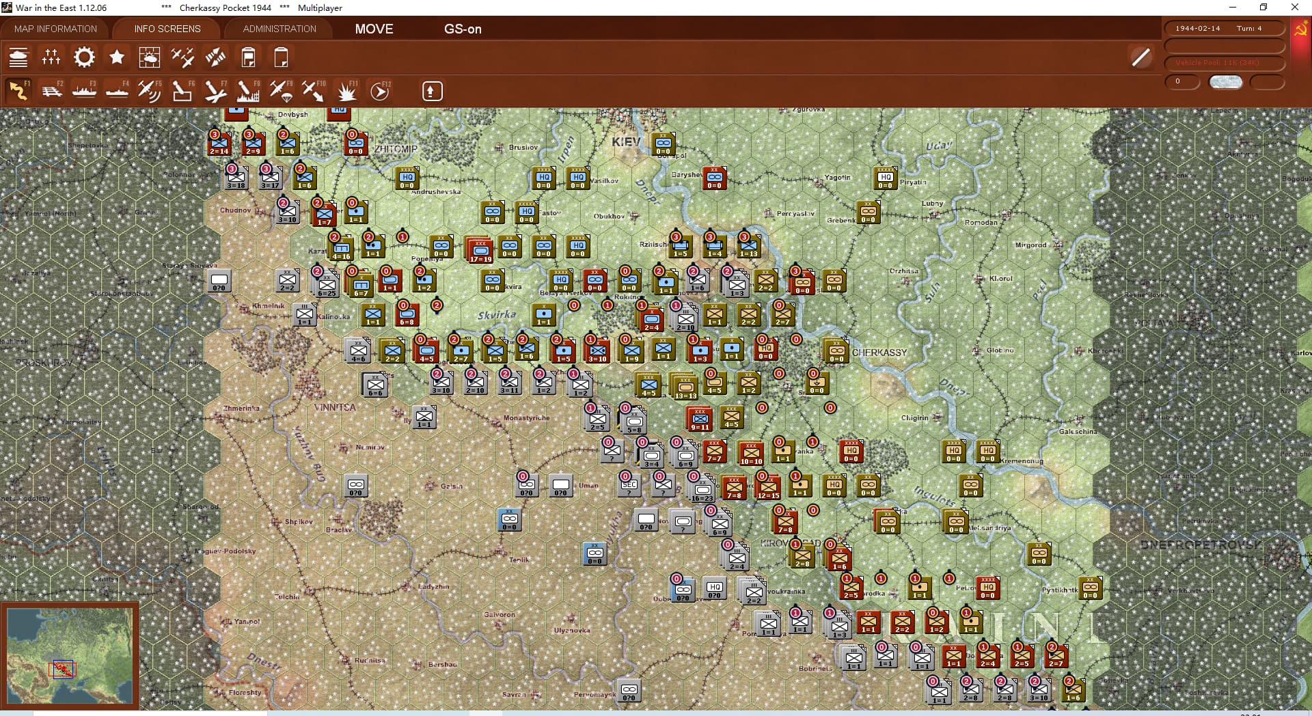This screenshot has width=1312, height=716.
Task: Select the red 10=10 unit counter
Action: click(x=750, y=453)
